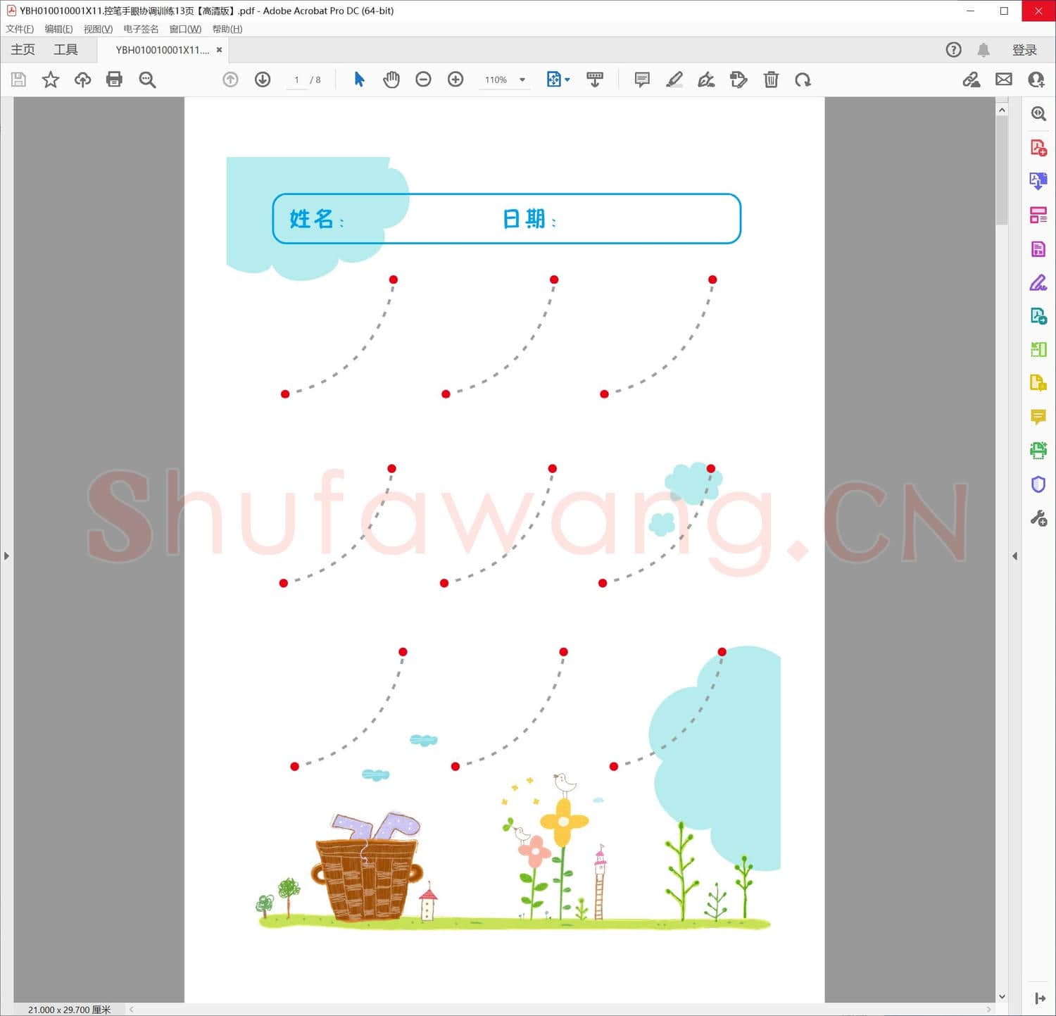The width and height of the screenshot is (1056, 1016).
Task: Add bookmark with the star icon
Action: [50, 80]
